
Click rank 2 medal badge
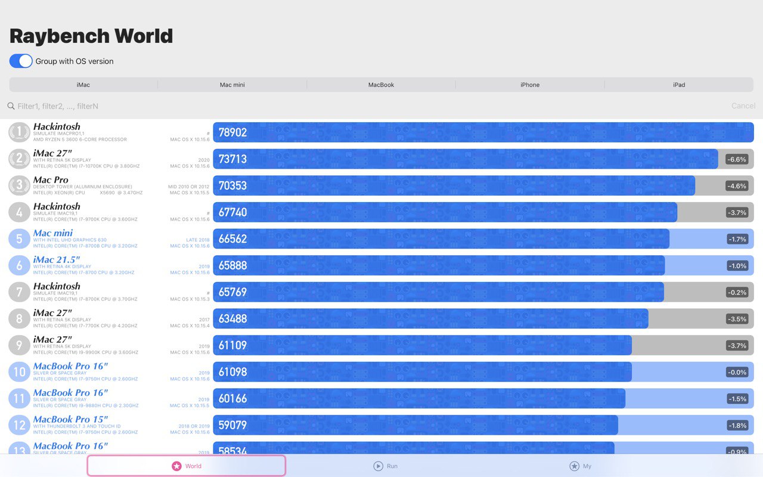click(19, 159)
